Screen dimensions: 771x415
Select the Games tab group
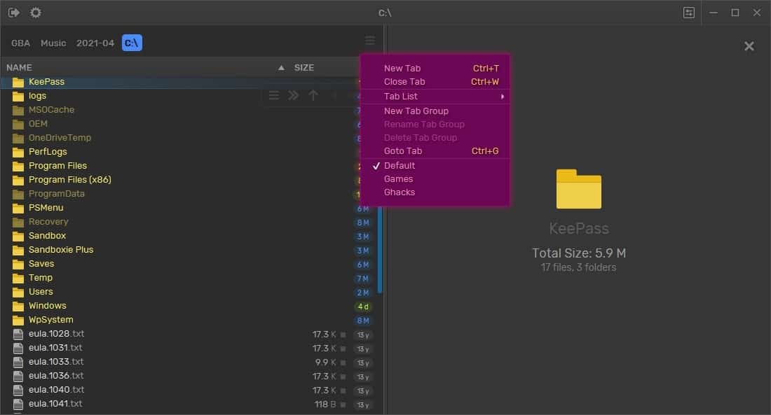pos(398,178)
